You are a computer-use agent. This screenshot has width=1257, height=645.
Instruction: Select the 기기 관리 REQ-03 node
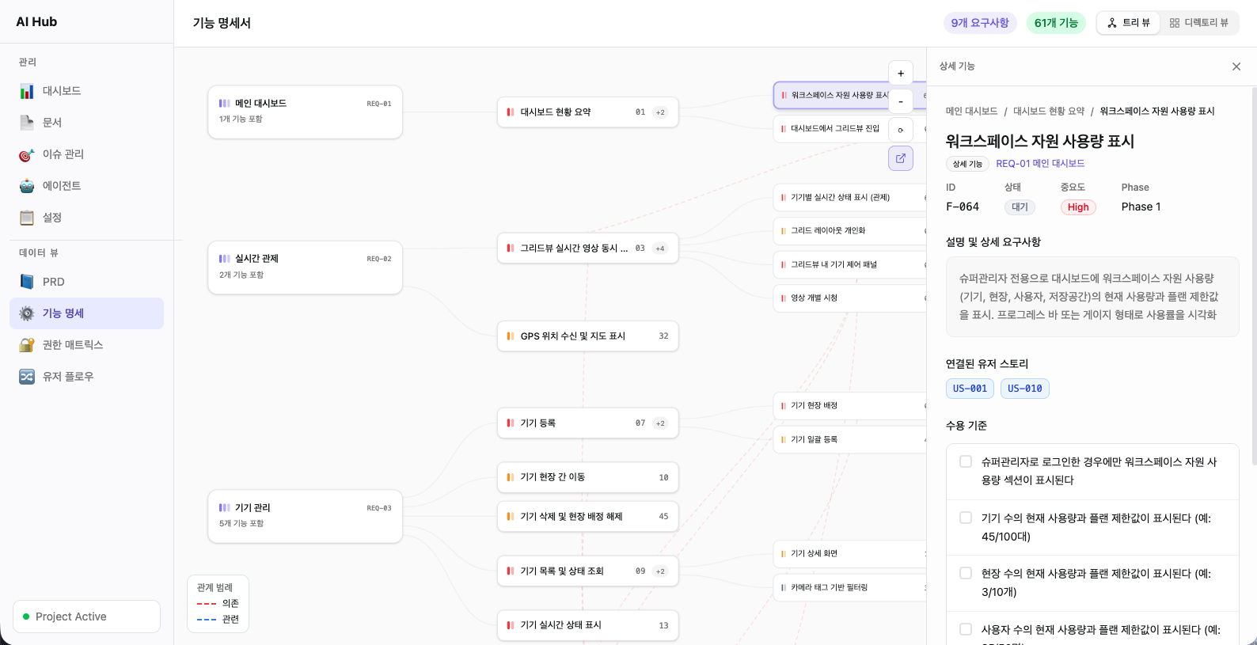305,515
